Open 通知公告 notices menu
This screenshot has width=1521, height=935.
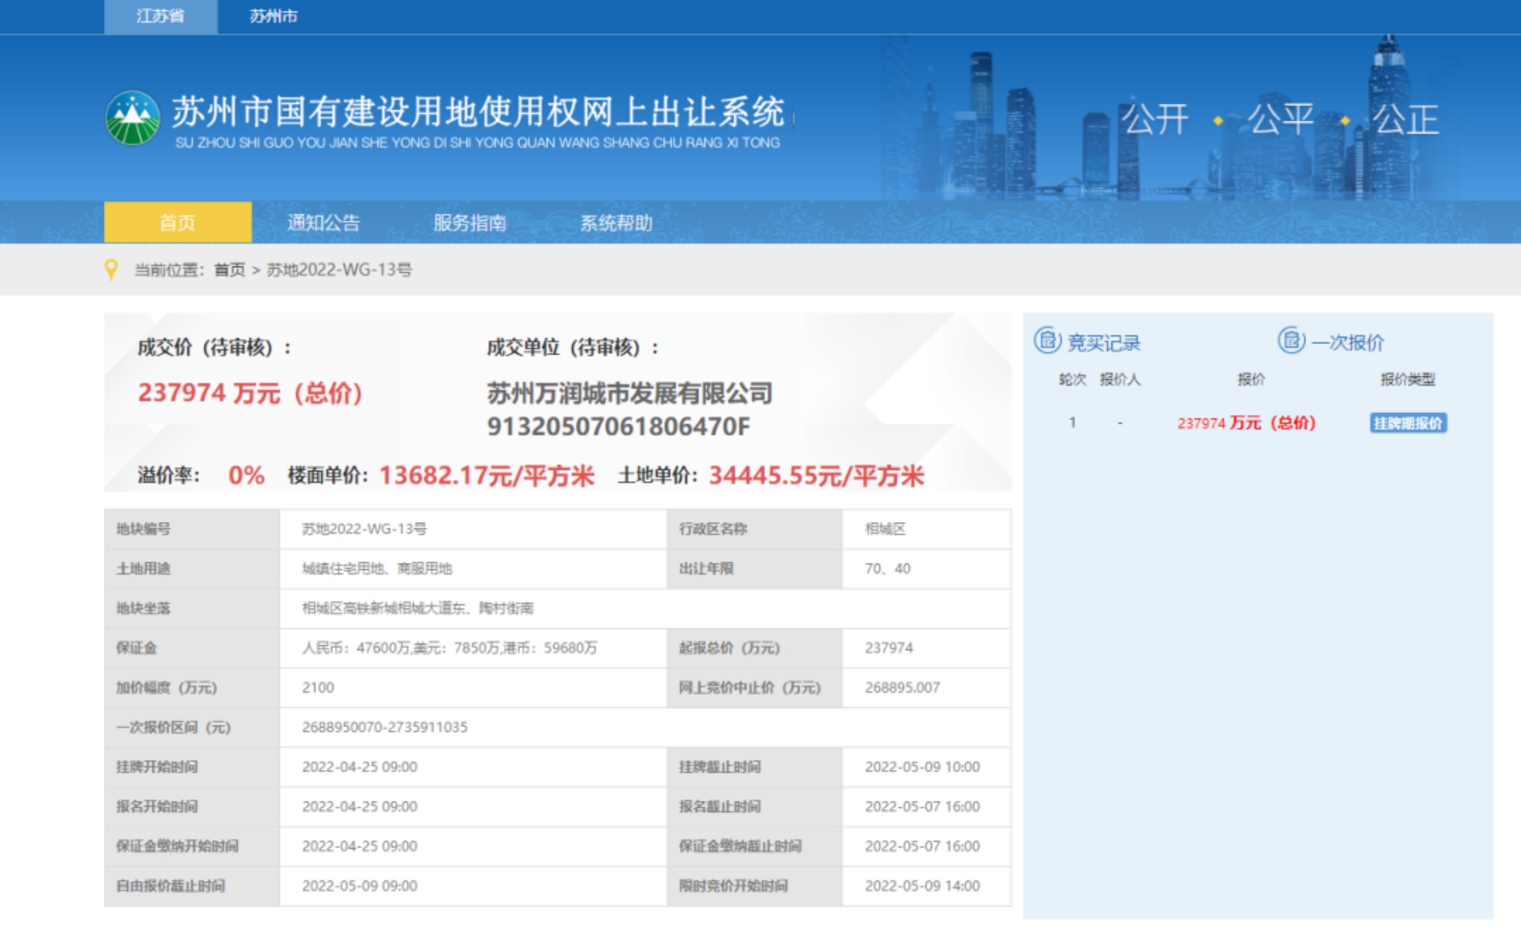323,223
